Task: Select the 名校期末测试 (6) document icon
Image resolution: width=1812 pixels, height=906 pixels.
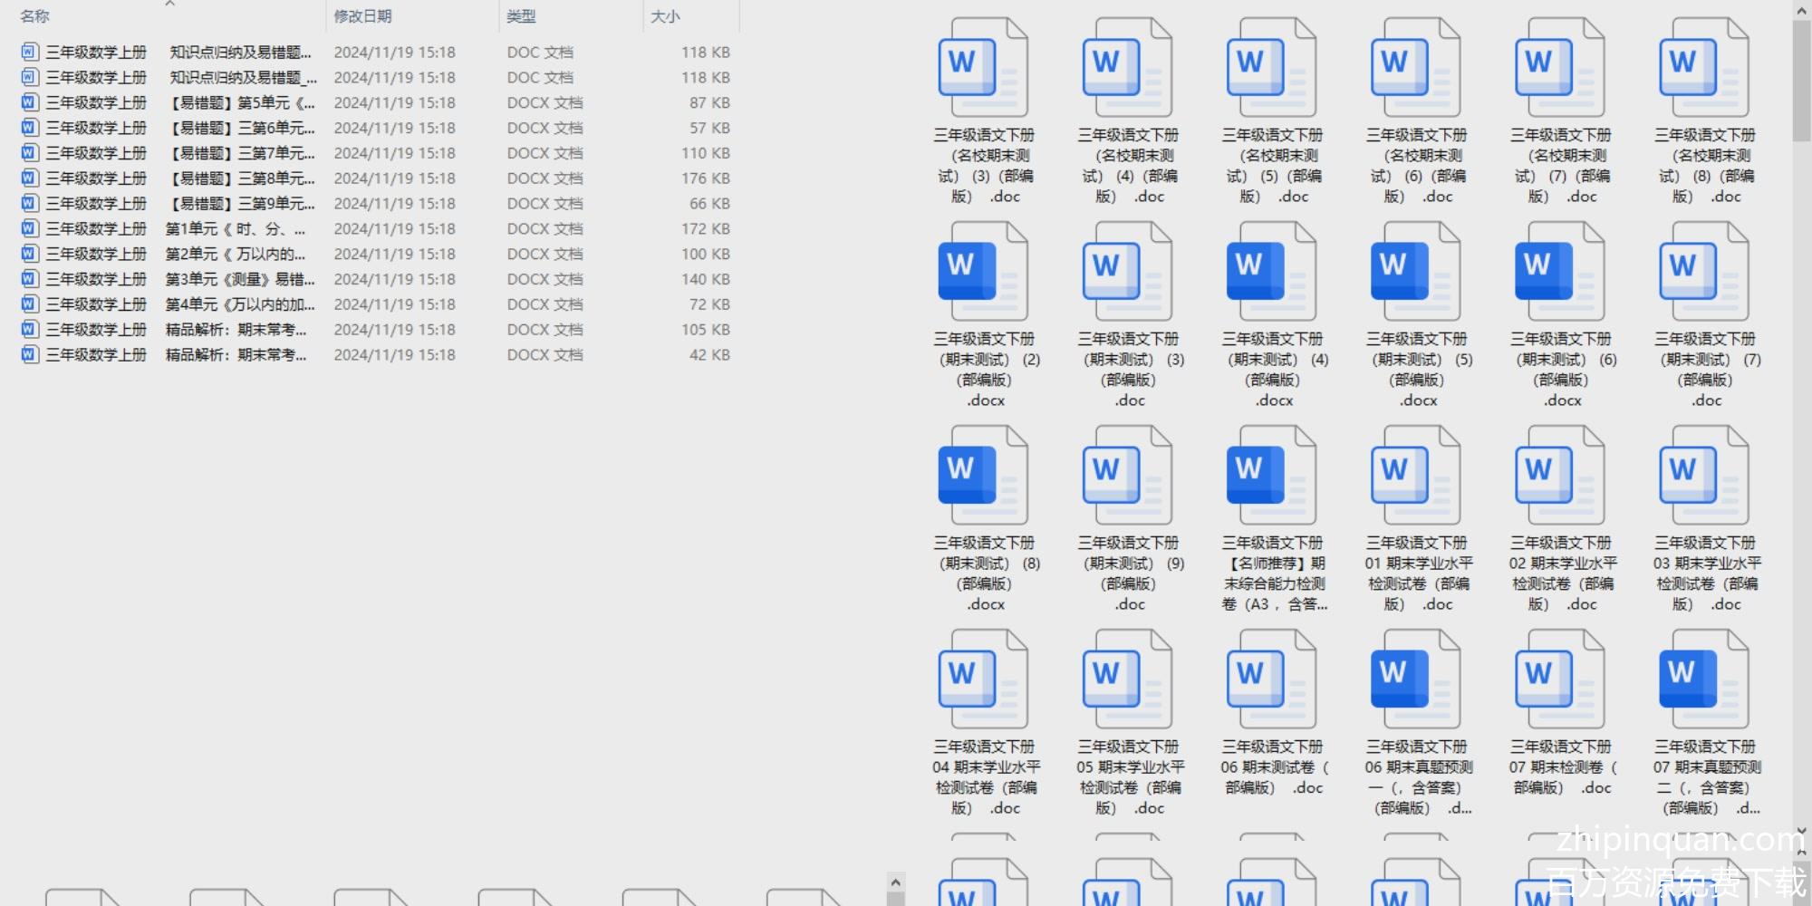Action: [1415, 68]
